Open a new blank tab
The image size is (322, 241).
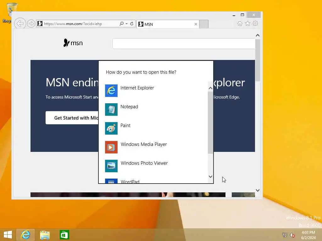click(204, 24)
